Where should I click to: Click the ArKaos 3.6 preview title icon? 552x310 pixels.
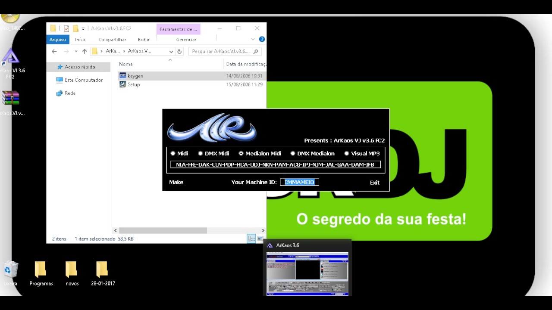(270, 245)
